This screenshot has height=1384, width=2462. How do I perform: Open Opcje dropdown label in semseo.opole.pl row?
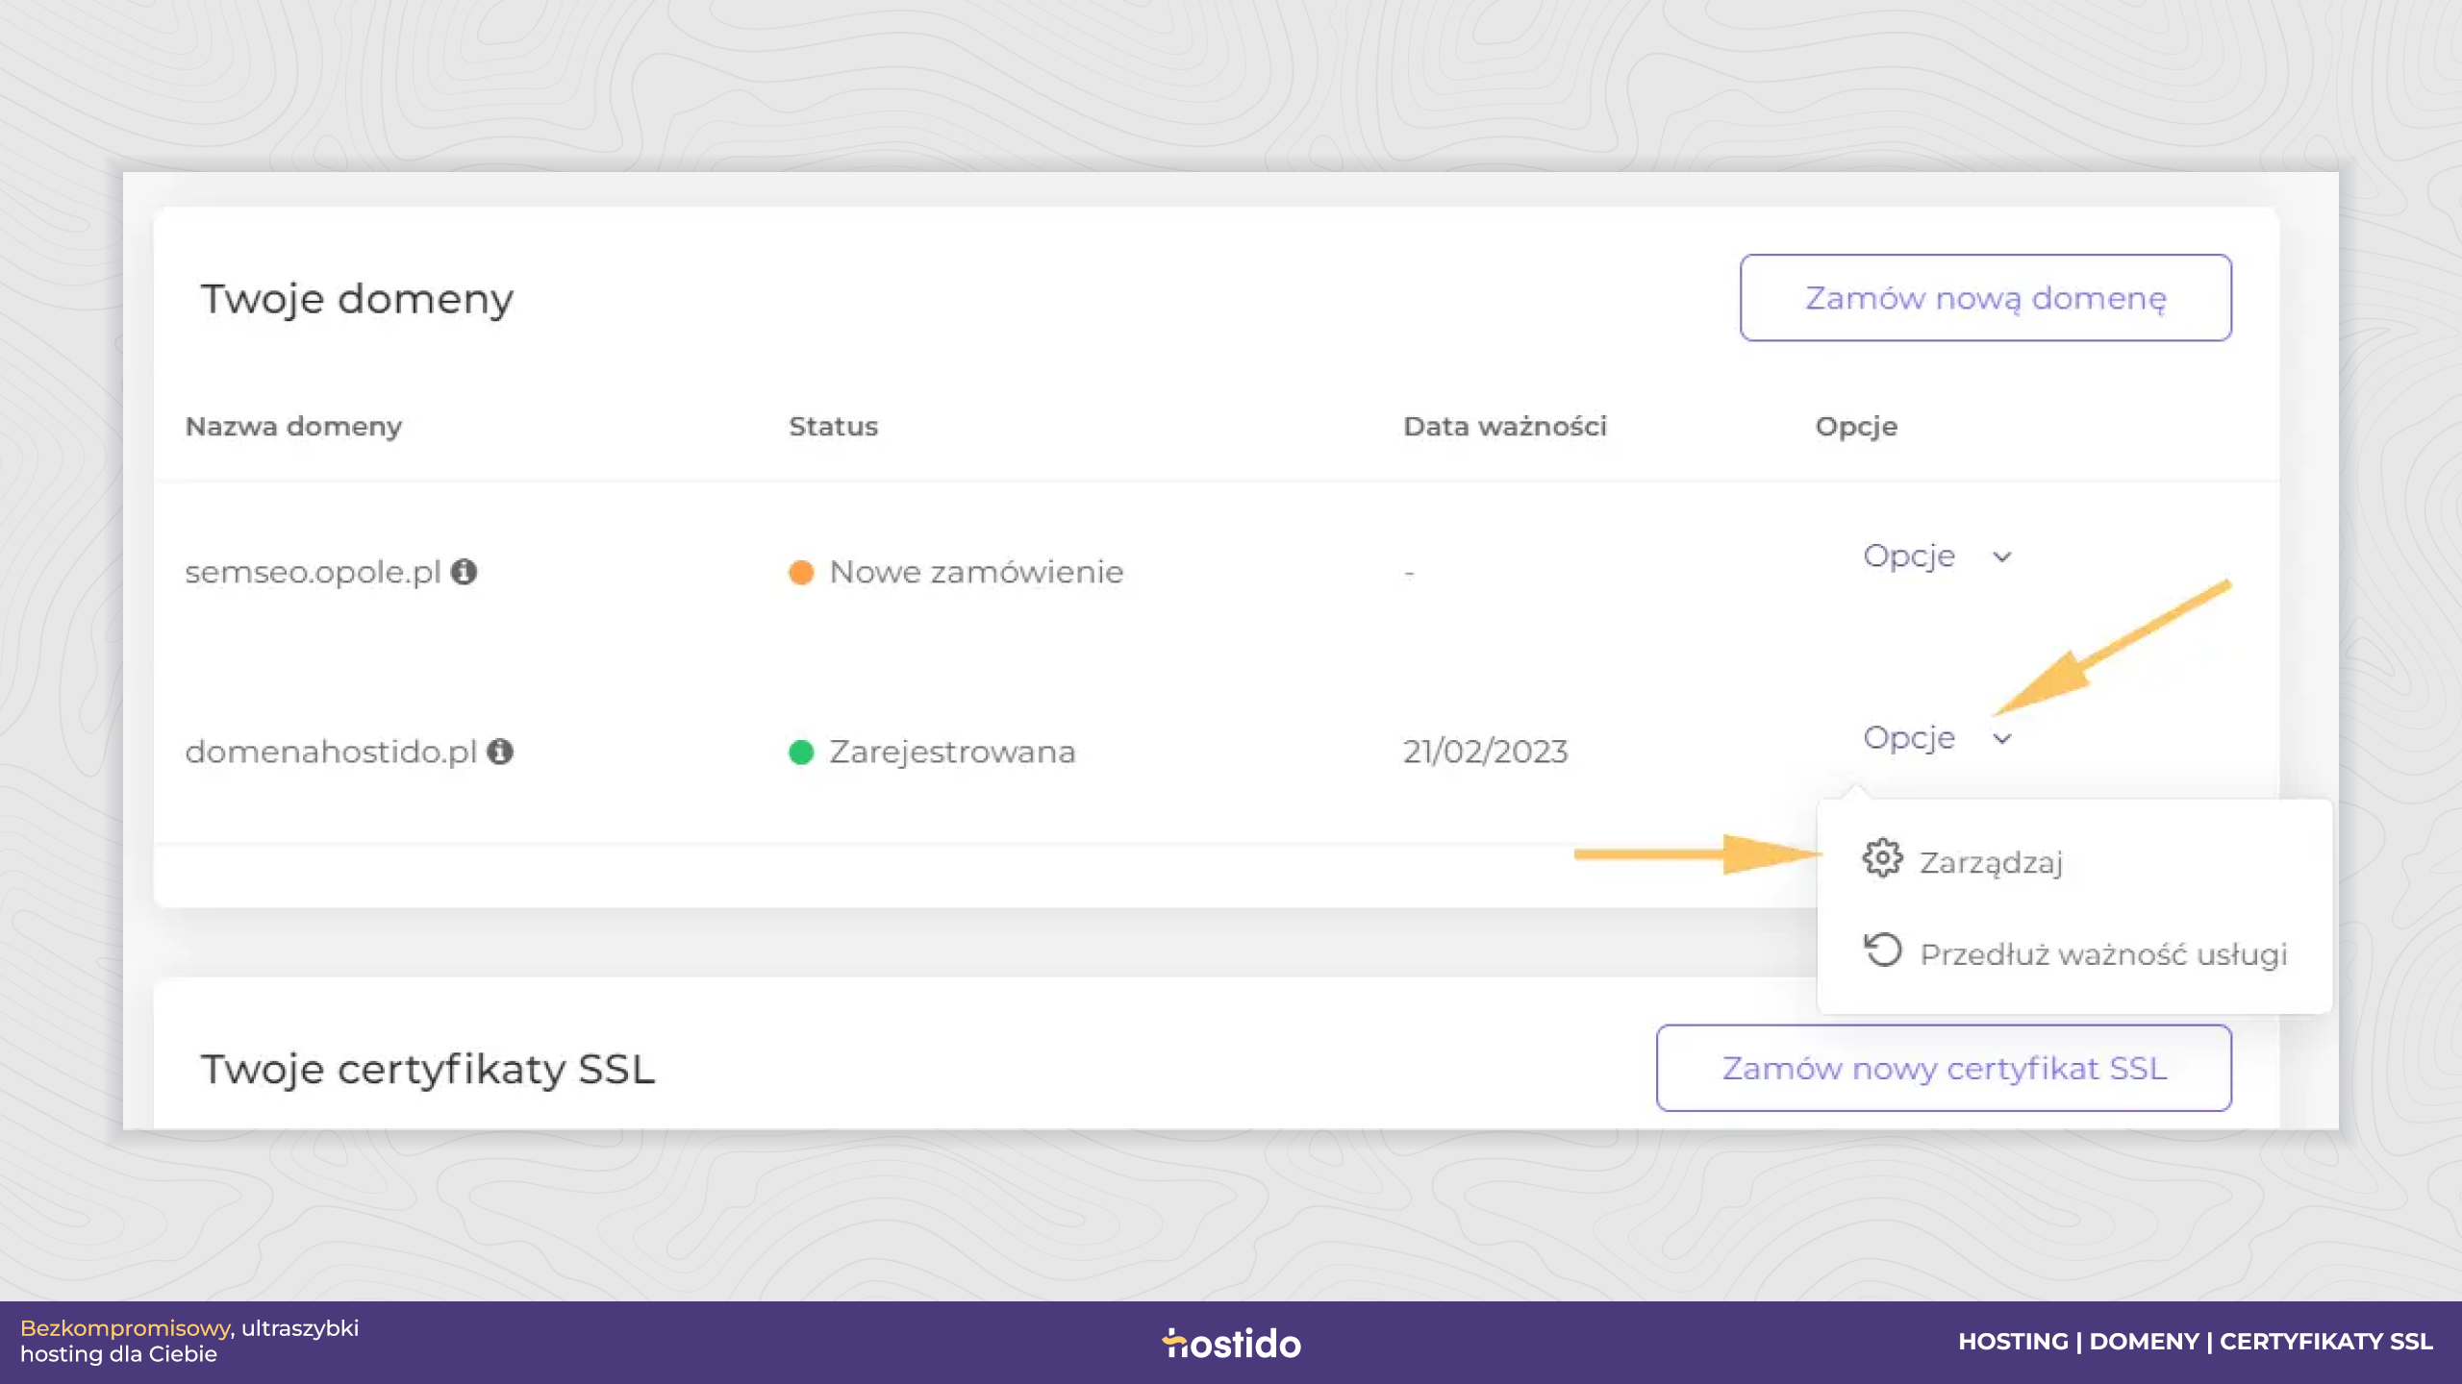tap(1909, 556)
